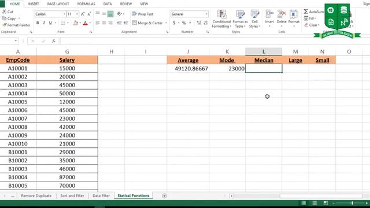370x208 pixels.
Task: Open the INSERT ribbon tab
Action: point(34,4)
